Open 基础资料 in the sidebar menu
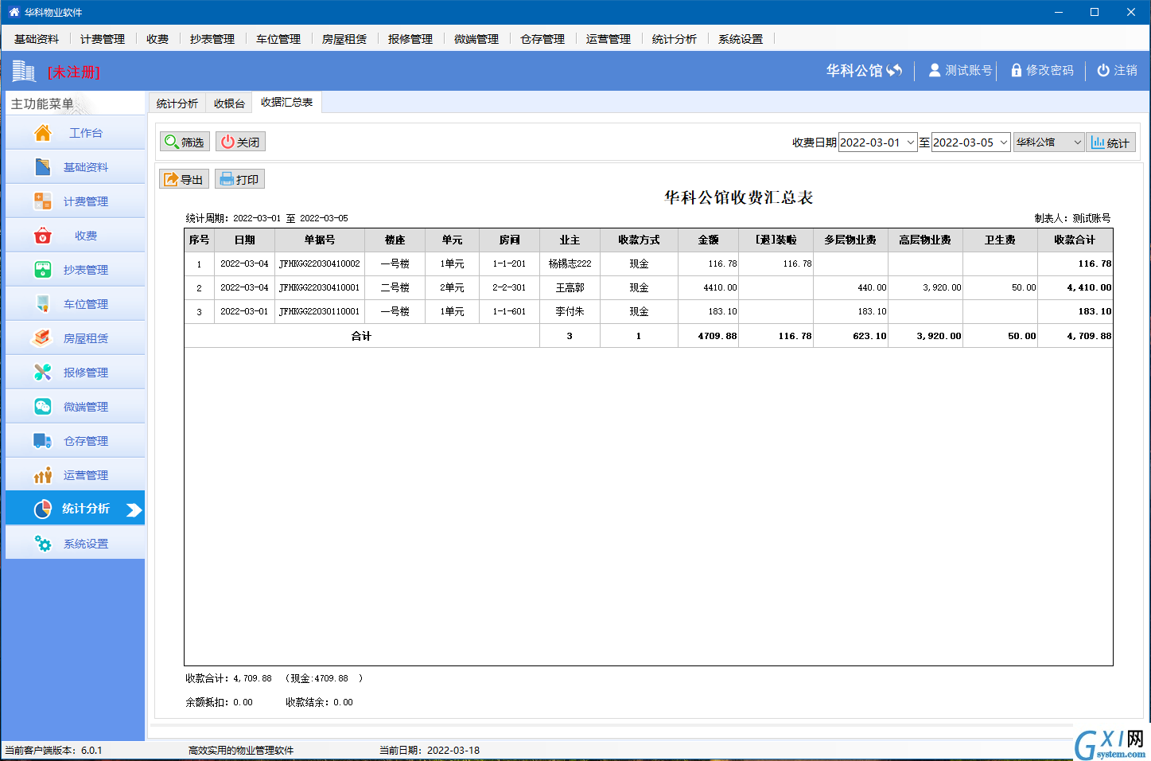The image size is (1151, 761). 75,167
